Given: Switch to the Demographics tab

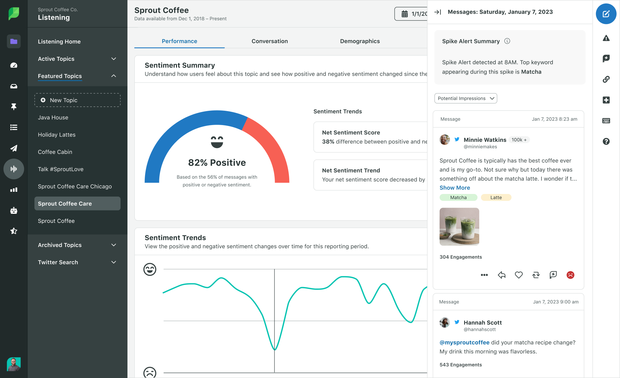Looking at the screenshot, I should (x=360, y=41).
